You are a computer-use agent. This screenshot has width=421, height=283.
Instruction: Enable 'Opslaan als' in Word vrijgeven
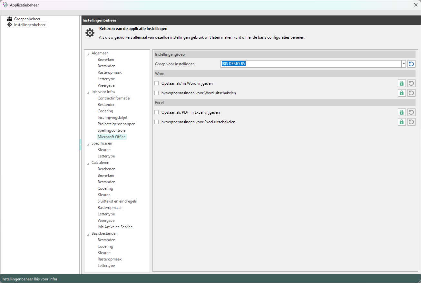(x=157, y=83)
